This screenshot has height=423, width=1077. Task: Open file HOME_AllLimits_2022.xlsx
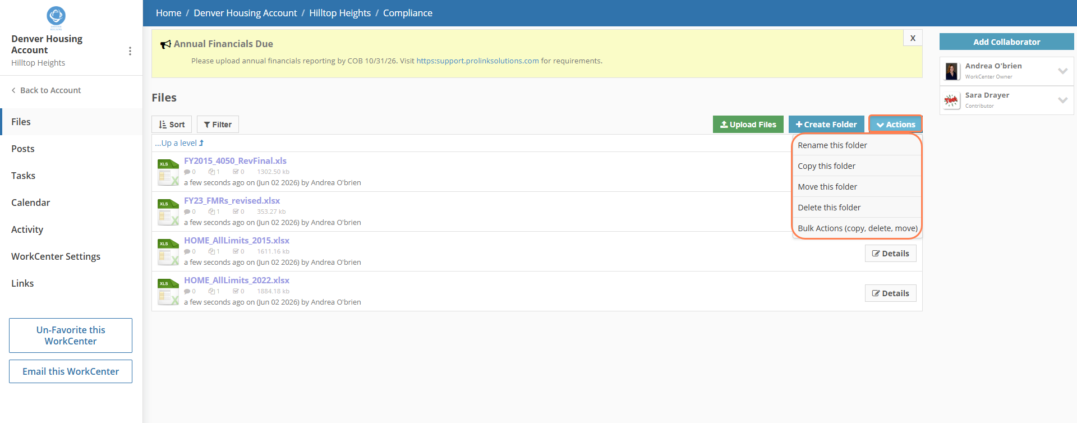click(237, 281)
